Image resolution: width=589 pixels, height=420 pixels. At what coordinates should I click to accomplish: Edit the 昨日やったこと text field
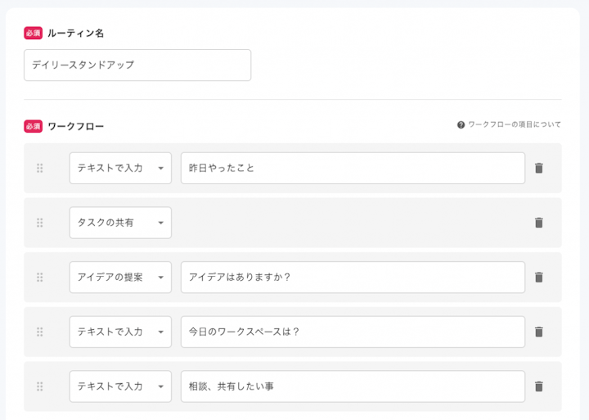[353, 168]
